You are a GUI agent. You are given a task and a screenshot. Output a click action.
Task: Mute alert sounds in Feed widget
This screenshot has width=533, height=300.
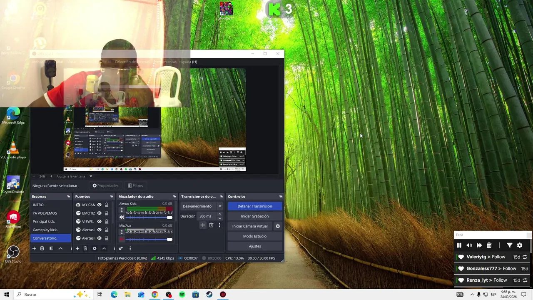point(469,245)
